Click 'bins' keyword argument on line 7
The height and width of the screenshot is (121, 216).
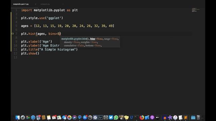[52, 34]
